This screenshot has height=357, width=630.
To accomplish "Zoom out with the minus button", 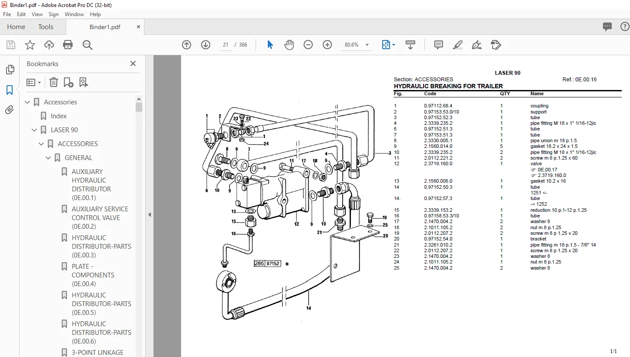I will [308, 45].
